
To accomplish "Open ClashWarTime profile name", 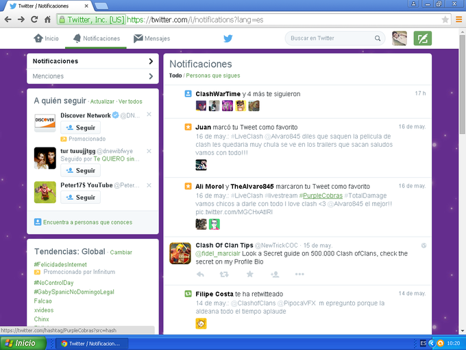I will (x=218, y=94).
